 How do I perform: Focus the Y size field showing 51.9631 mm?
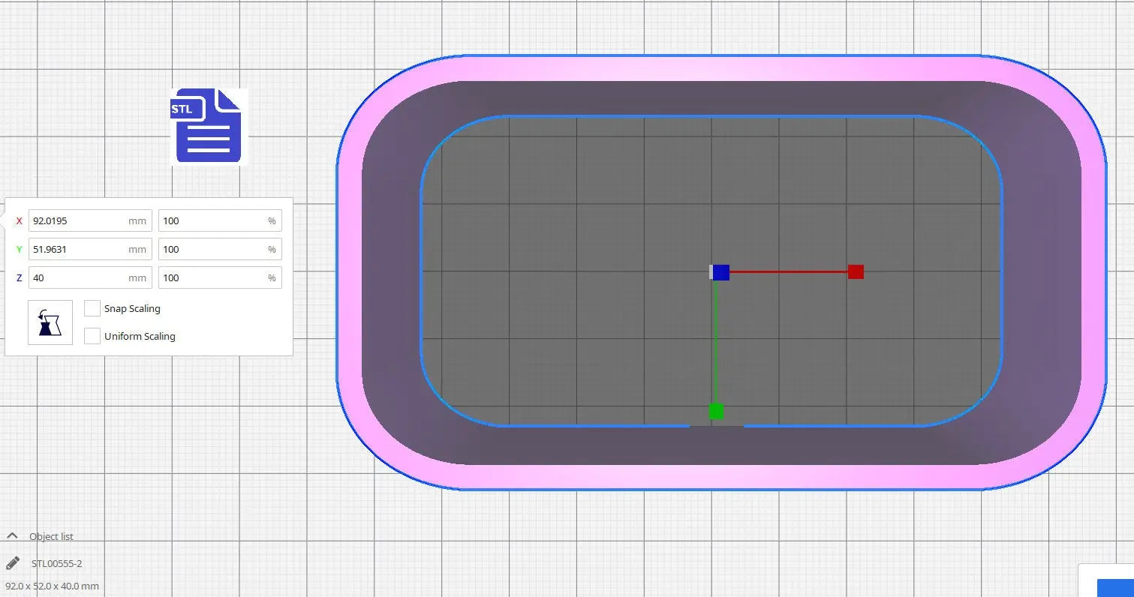pos(79,249)
